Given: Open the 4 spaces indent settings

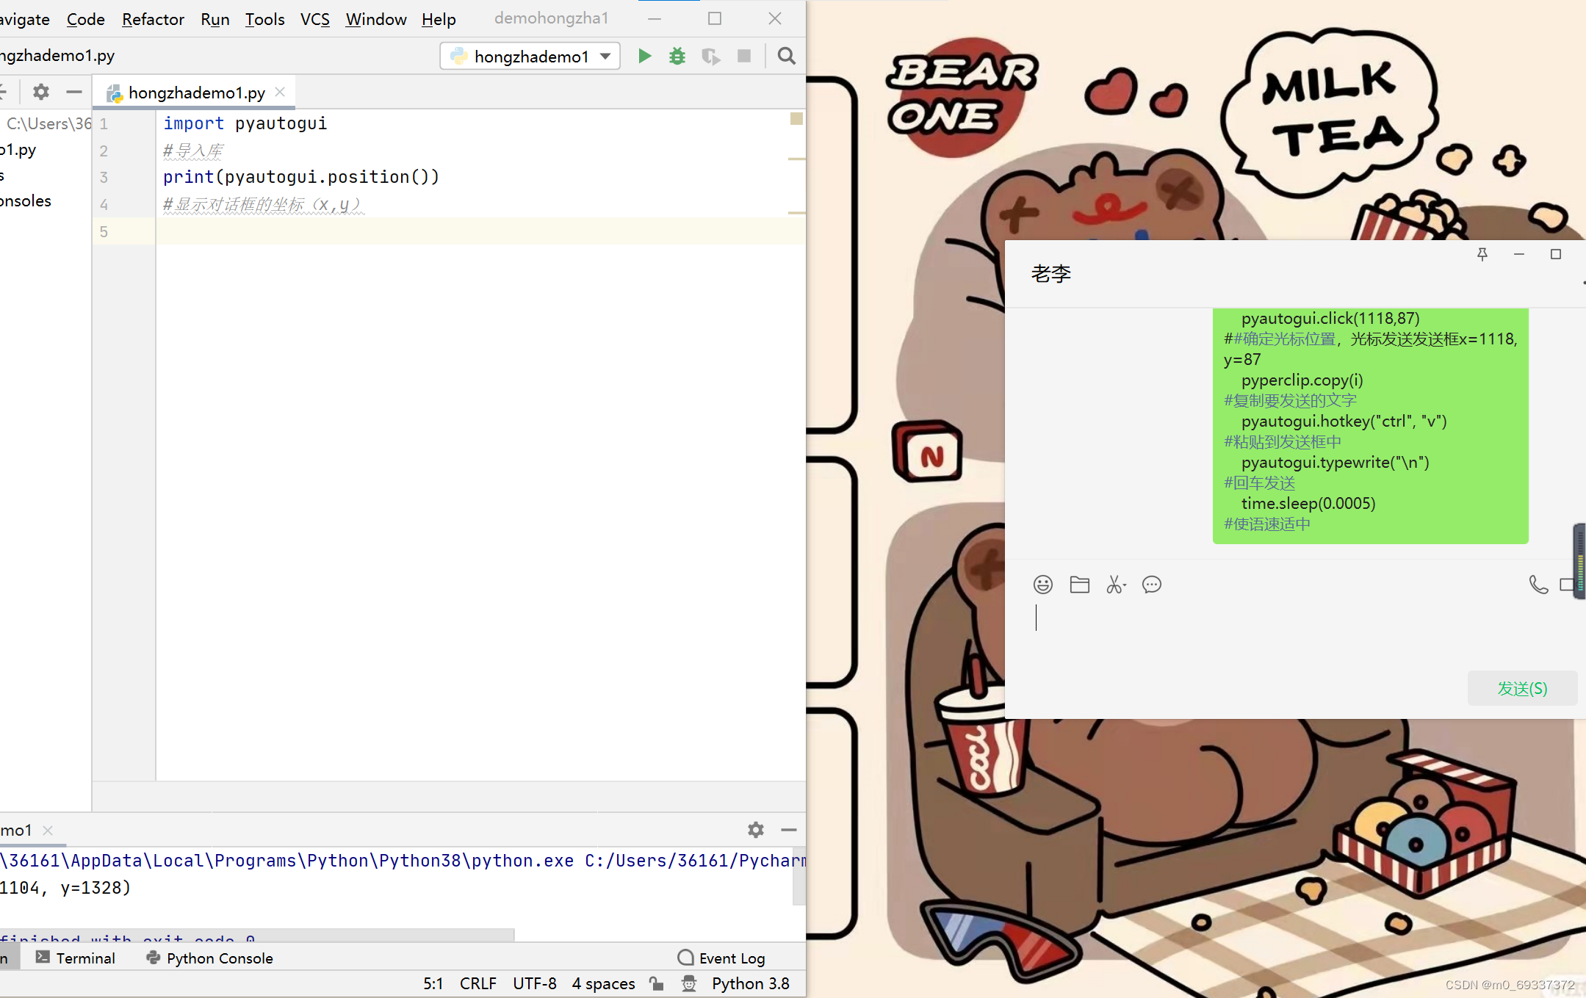Looking at the screenshot, I should 604,983.
